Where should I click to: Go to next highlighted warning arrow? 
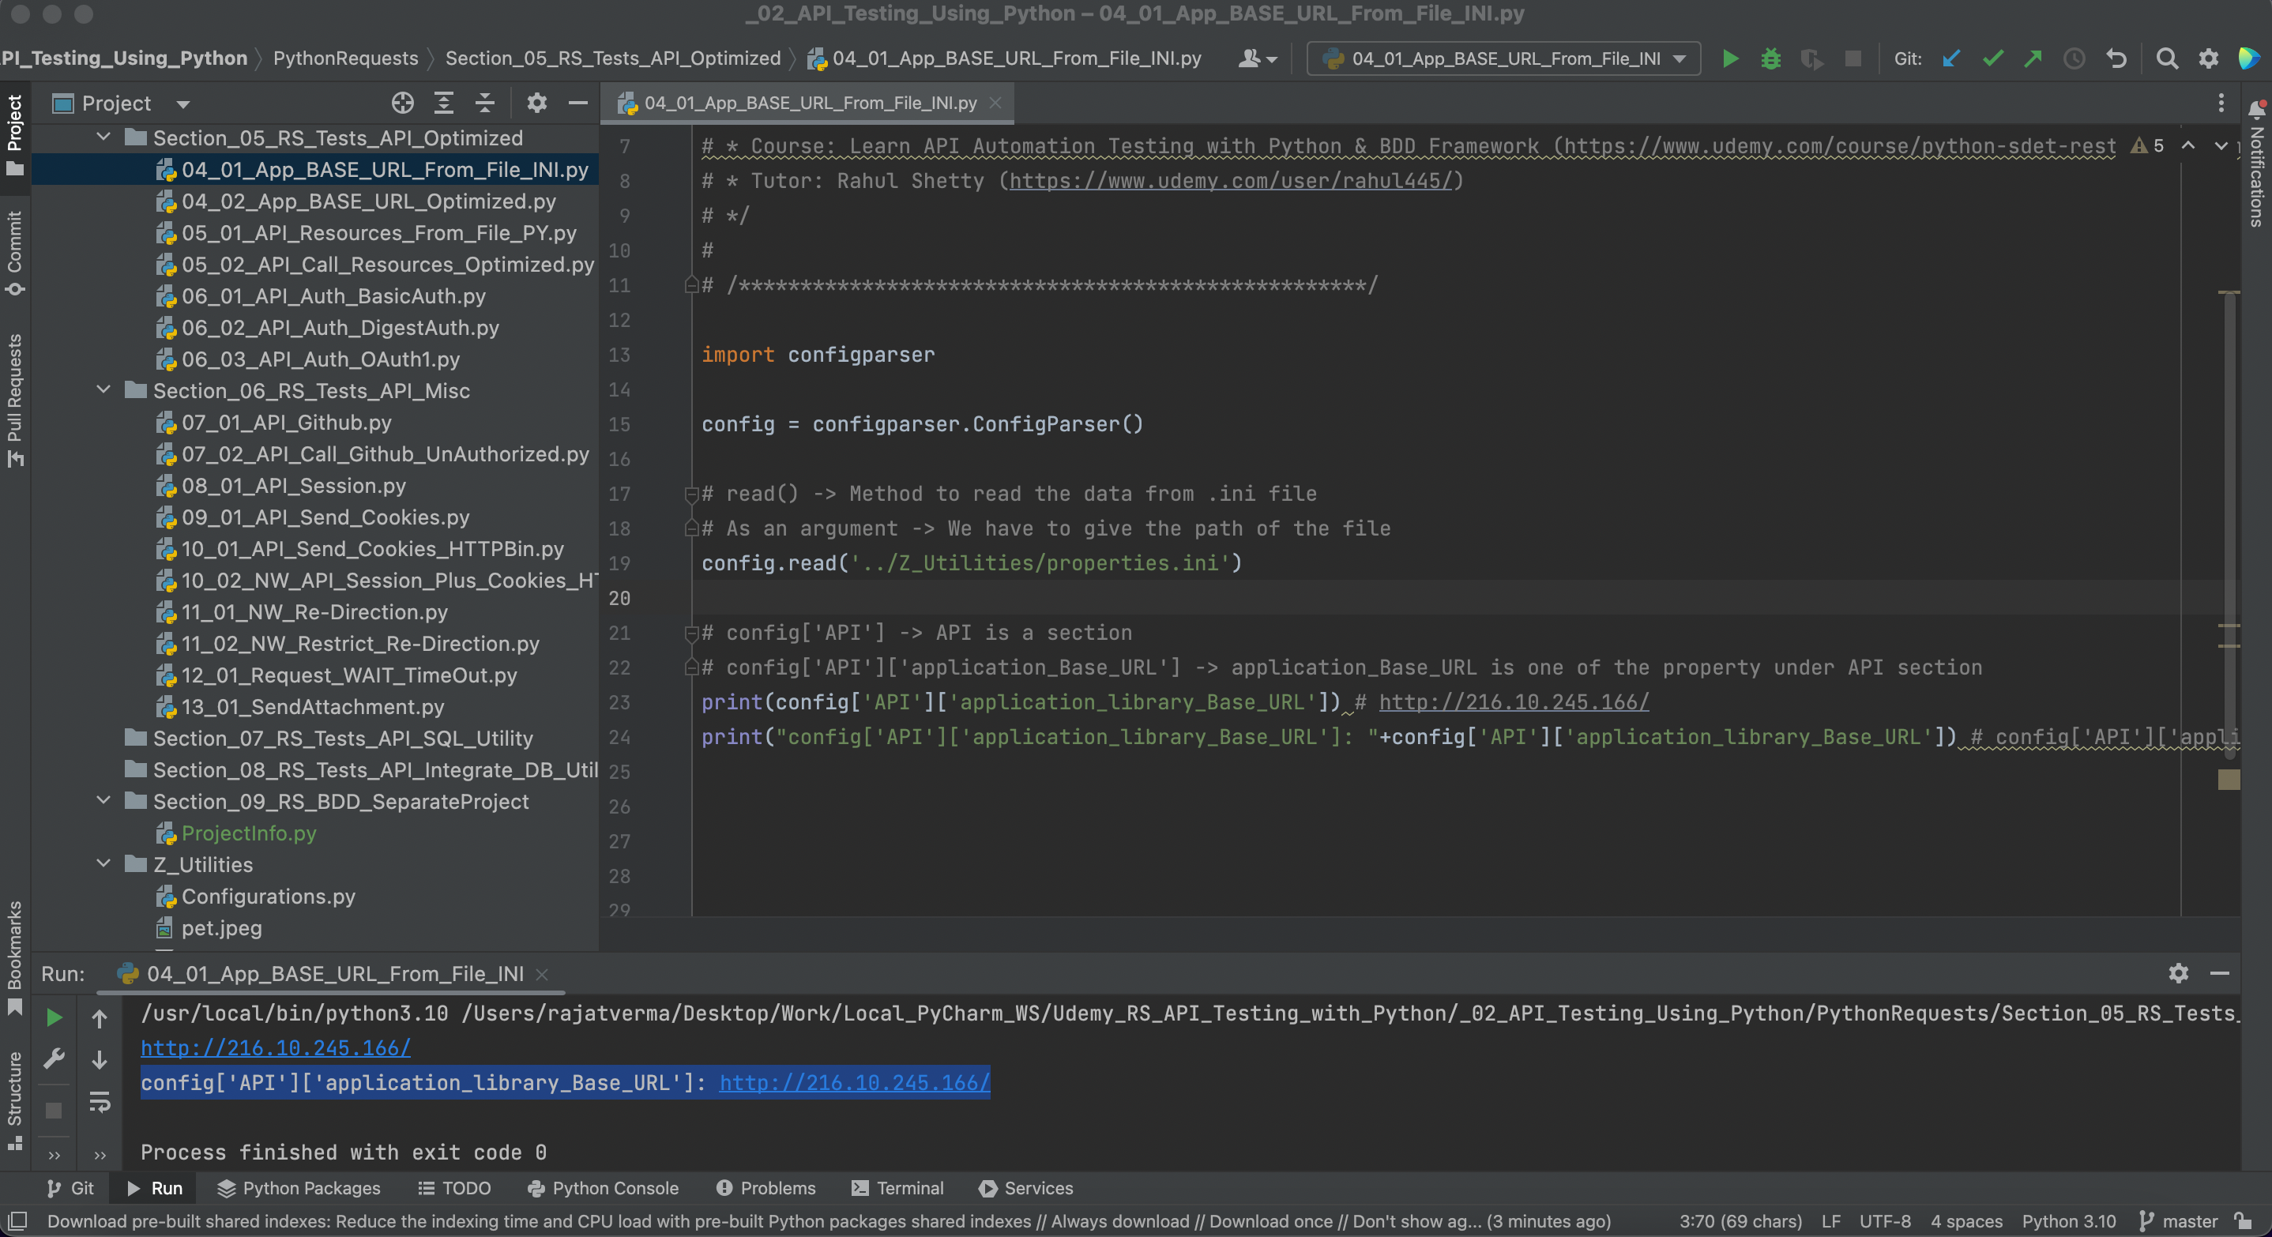(2220, 145)
